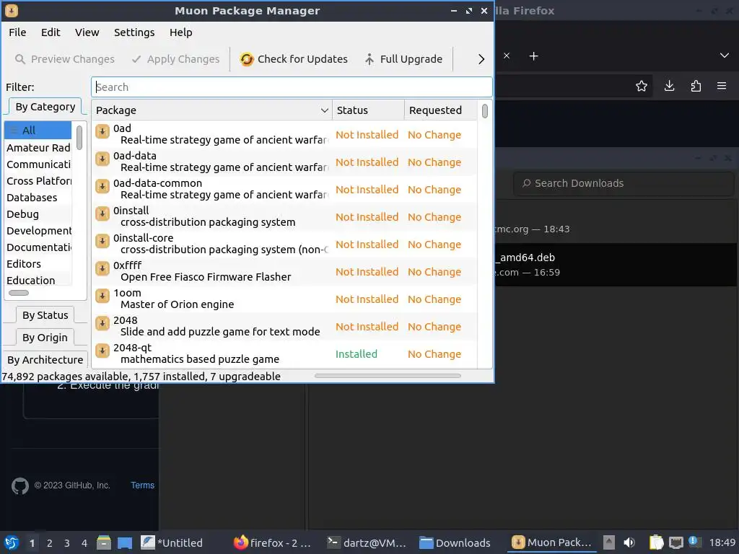Click the Search Downloads field in Firefox
The height and width of the screenshot is (554, 739).
click(624, 183)
